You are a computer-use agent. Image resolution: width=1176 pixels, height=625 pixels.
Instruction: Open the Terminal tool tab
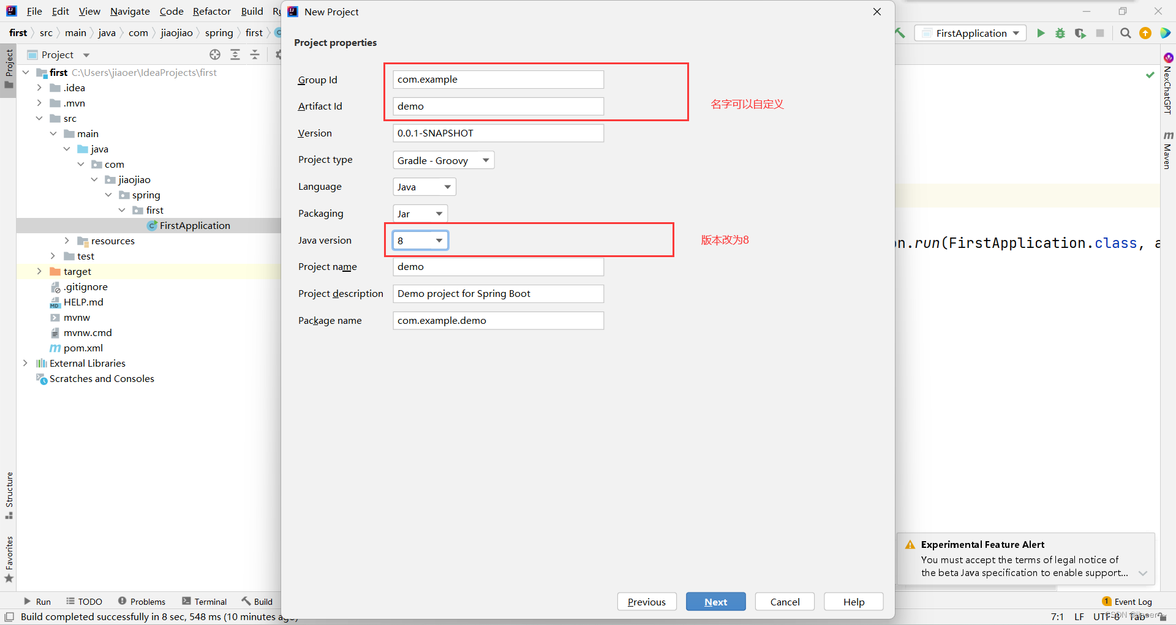204,602
